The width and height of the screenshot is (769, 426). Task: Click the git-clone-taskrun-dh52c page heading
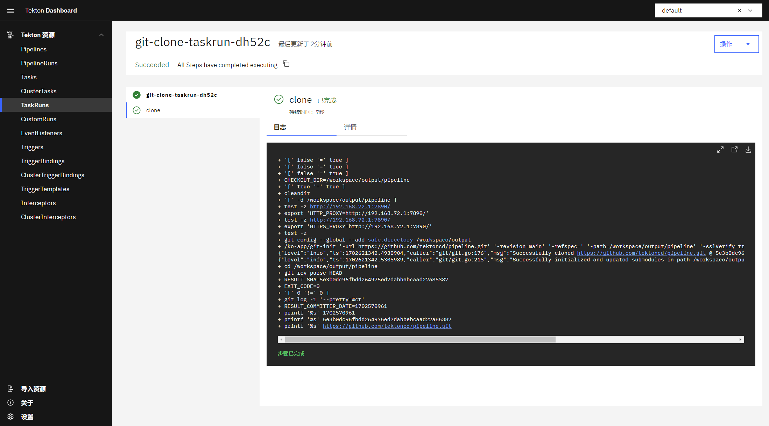coord(203,42)
